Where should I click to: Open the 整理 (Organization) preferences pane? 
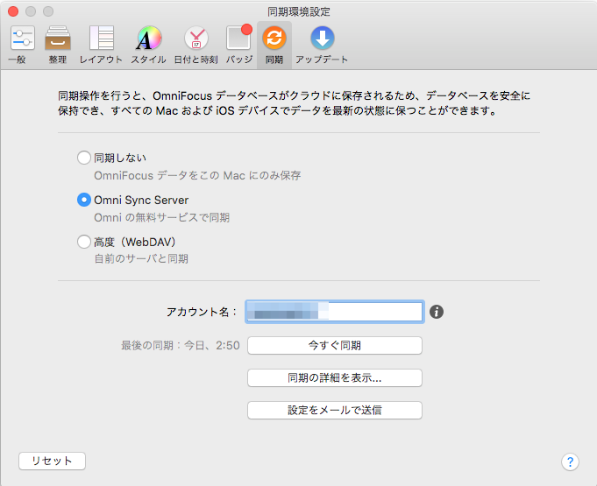(58, 45)
